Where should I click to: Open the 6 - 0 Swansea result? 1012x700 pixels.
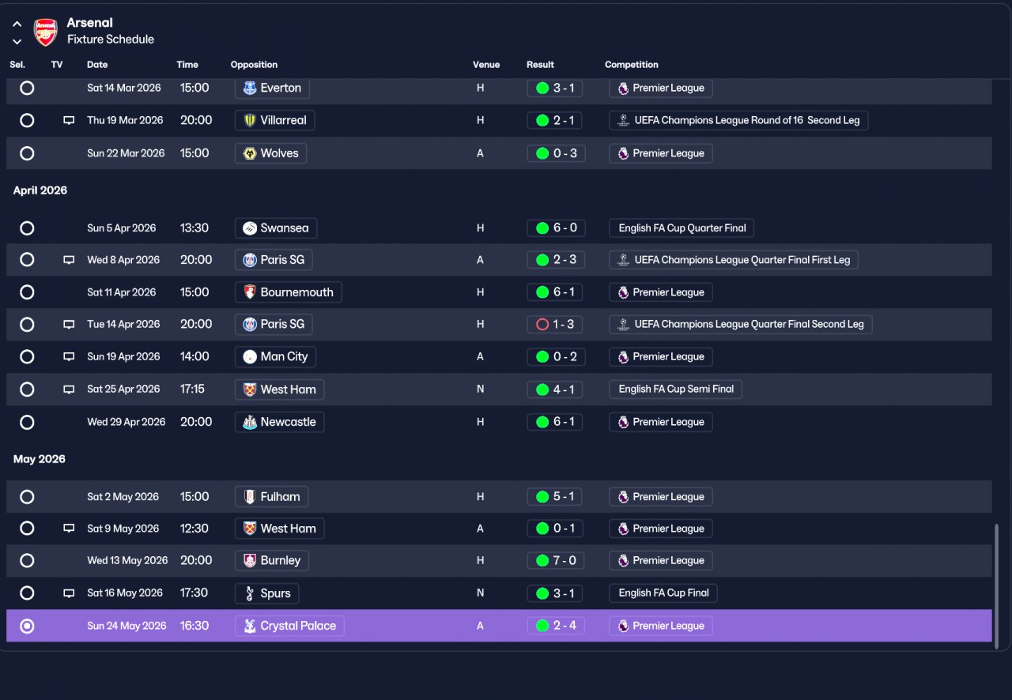pos(556,228)
